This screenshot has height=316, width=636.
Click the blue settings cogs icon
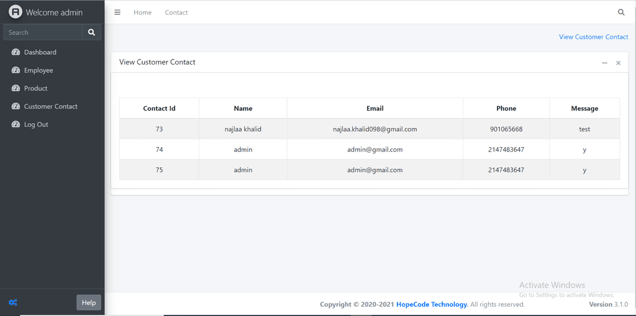pos(13,302)
